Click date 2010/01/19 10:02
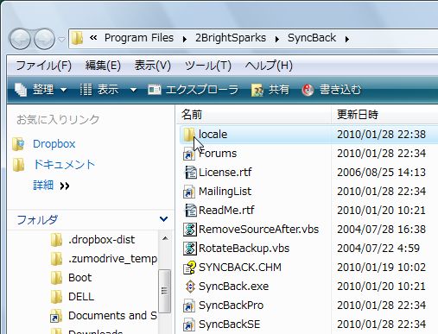 click(381, 268)
